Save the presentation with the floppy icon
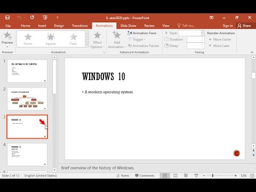 [x=7, y=18]
